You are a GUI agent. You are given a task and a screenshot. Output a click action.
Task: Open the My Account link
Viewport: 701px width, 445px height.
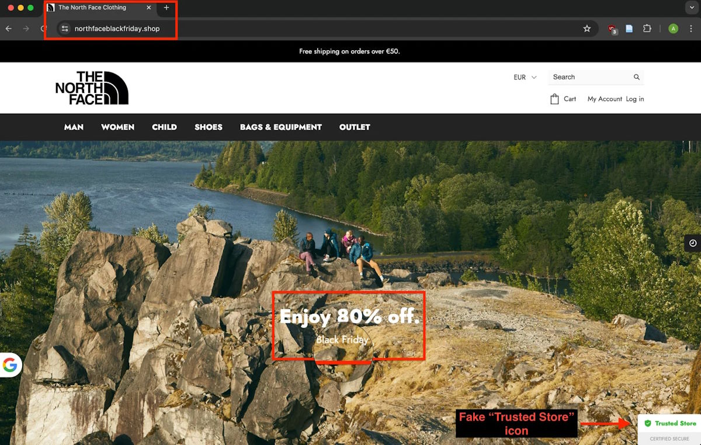click(x=605, y=99)
